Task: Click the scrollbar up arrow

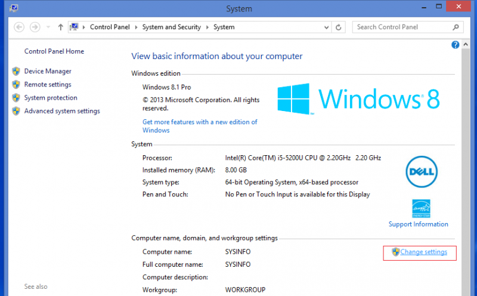Action: click(x=466, y=45)
